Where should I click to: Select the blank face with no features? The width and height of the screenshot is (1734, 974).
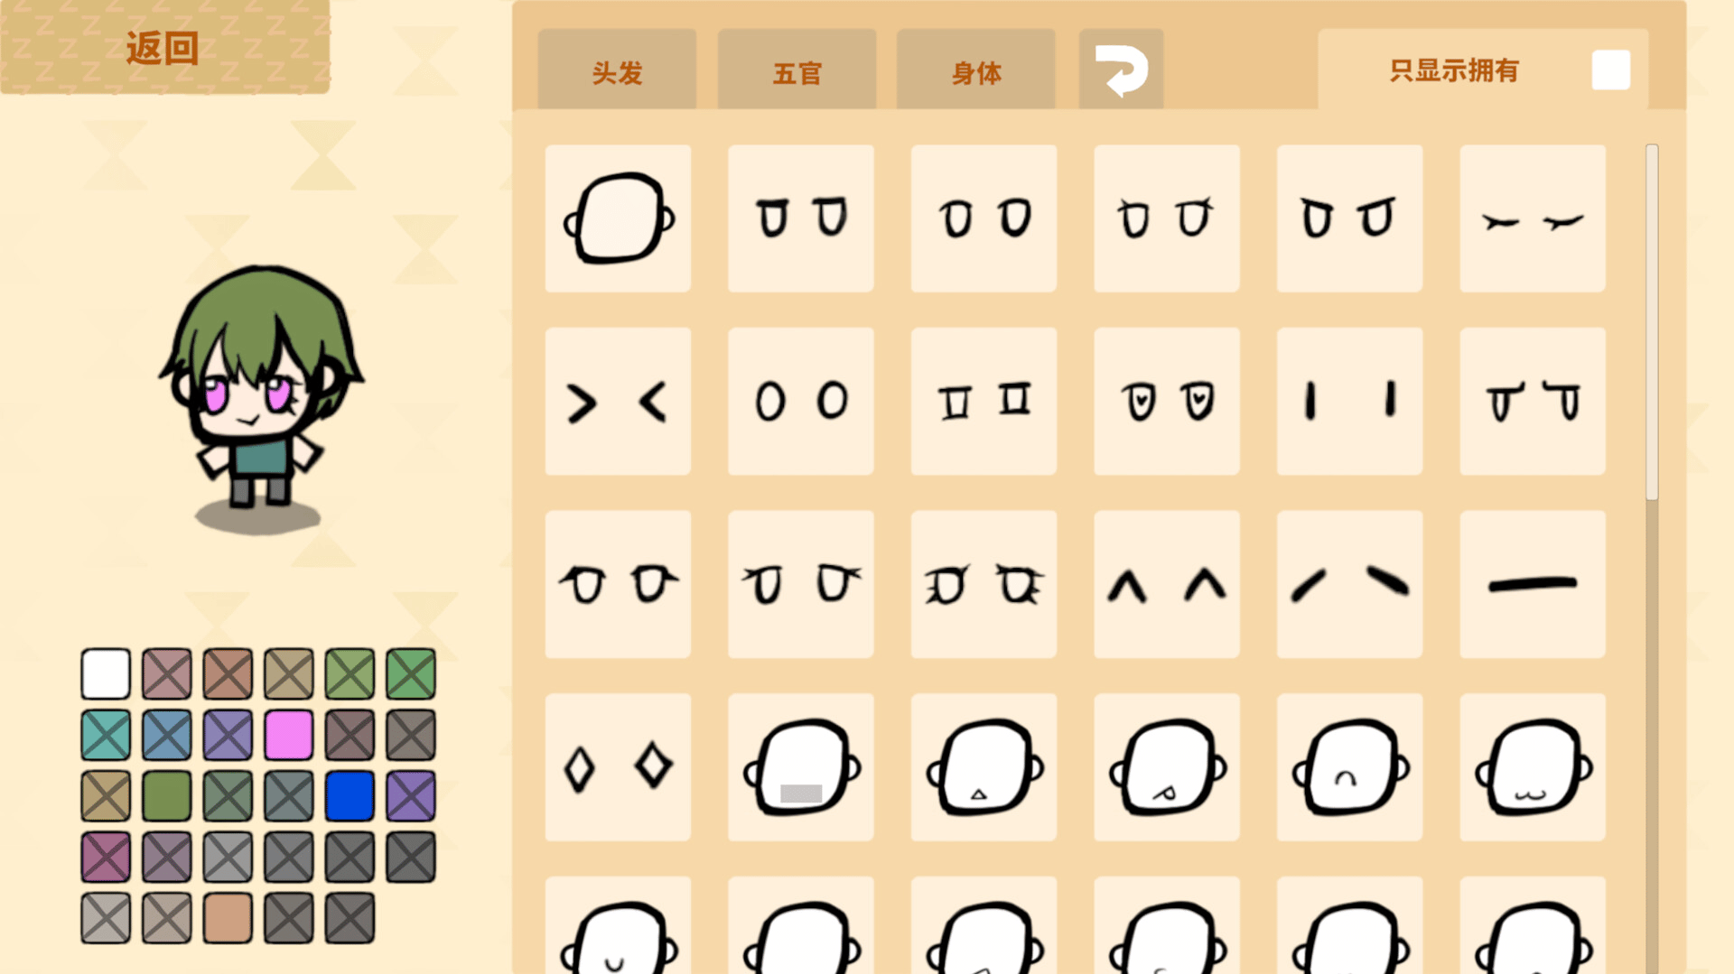pos(618,218)
